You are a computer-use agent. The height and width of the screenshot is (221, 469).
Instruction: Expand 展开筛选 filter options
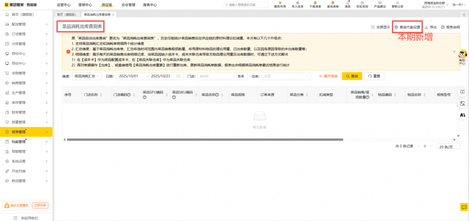click(x=328, y=76)
